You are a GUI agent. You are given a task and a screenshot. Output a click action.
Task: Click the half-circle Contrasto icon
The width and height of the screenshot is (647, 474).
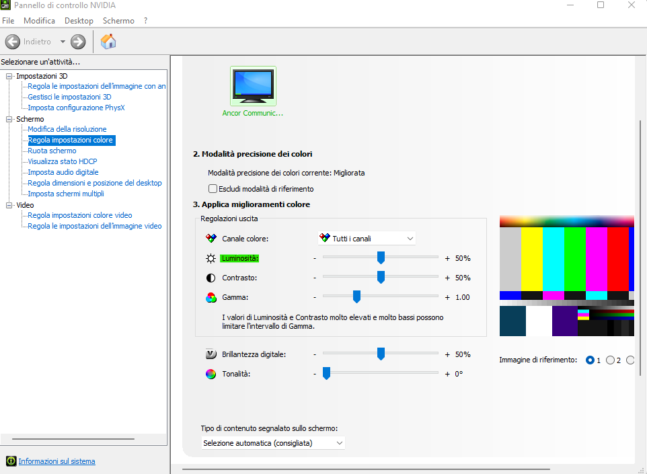[211, 278]
